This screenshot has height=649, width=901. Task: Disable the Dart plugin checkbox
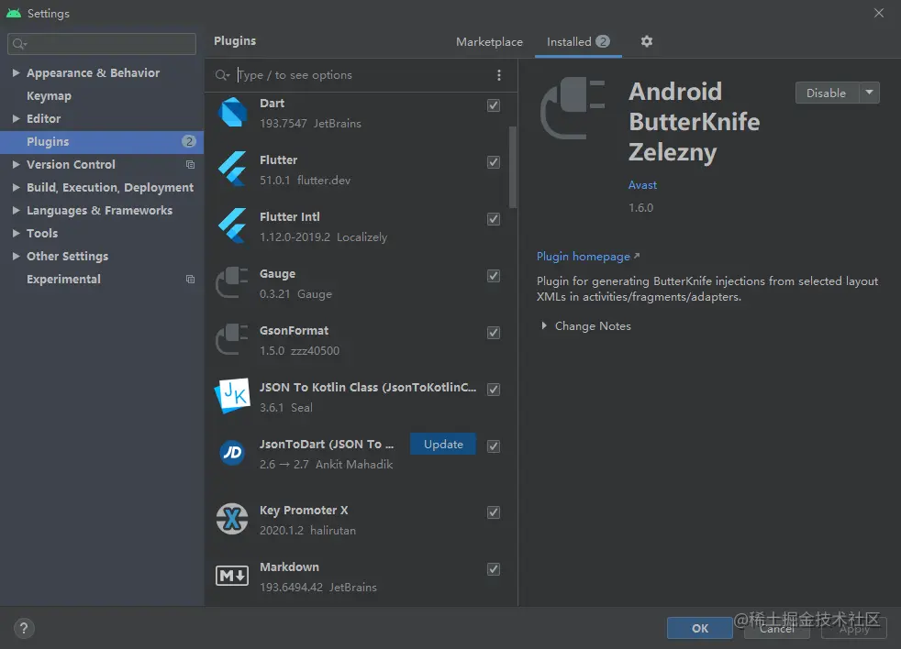point(494,105)
